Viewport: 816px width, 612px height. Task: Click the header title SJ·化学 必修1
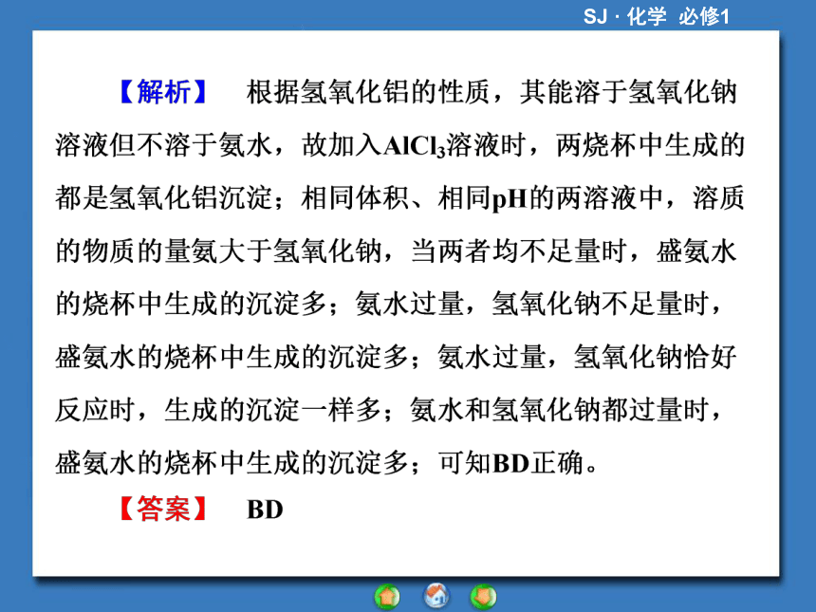(x=657, y=17)
